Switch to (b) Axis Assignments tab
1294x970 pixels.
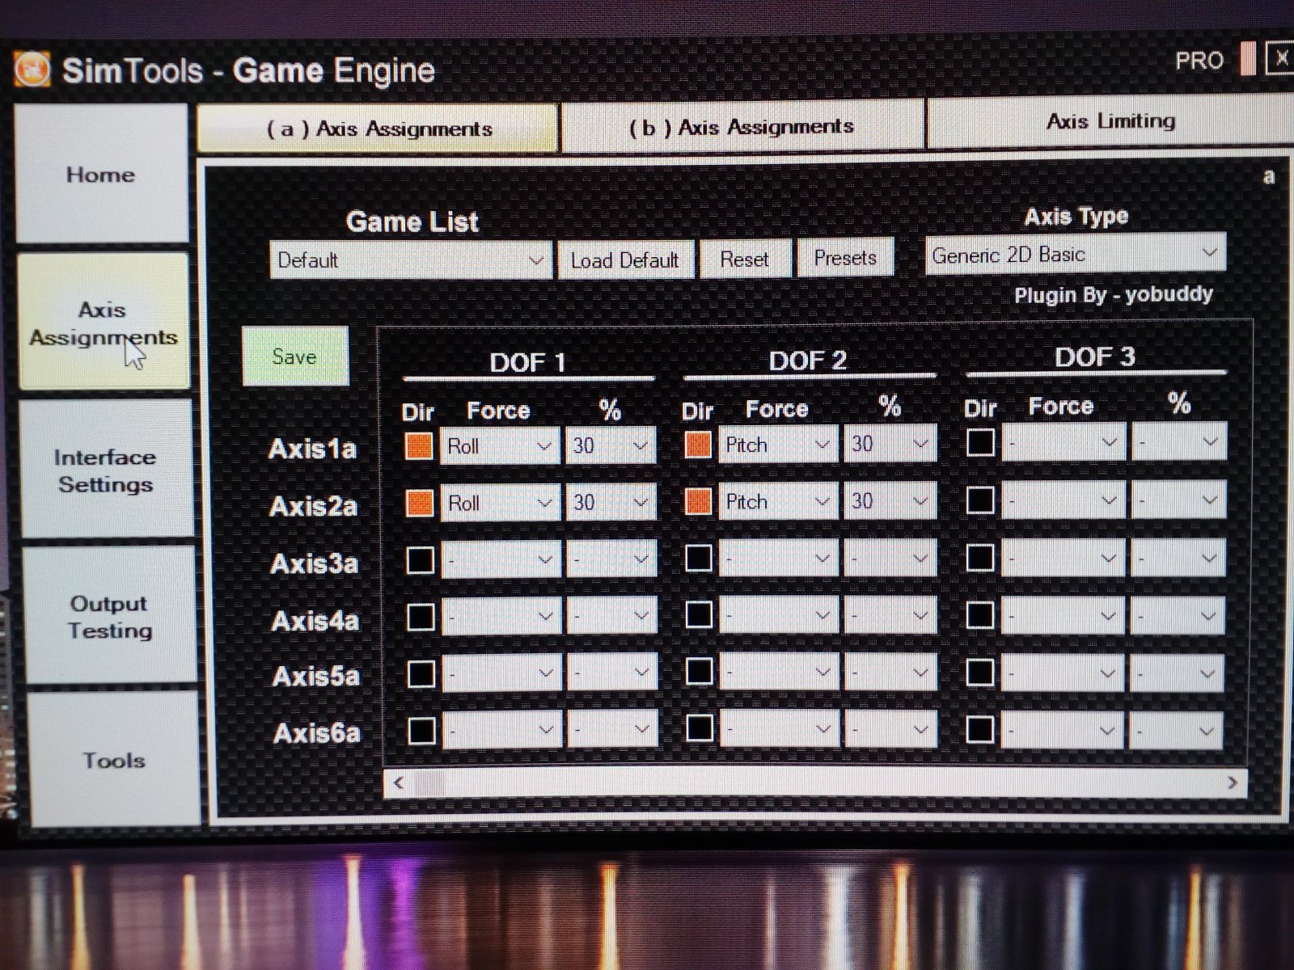pyautogui.click(x=742, y=127)
